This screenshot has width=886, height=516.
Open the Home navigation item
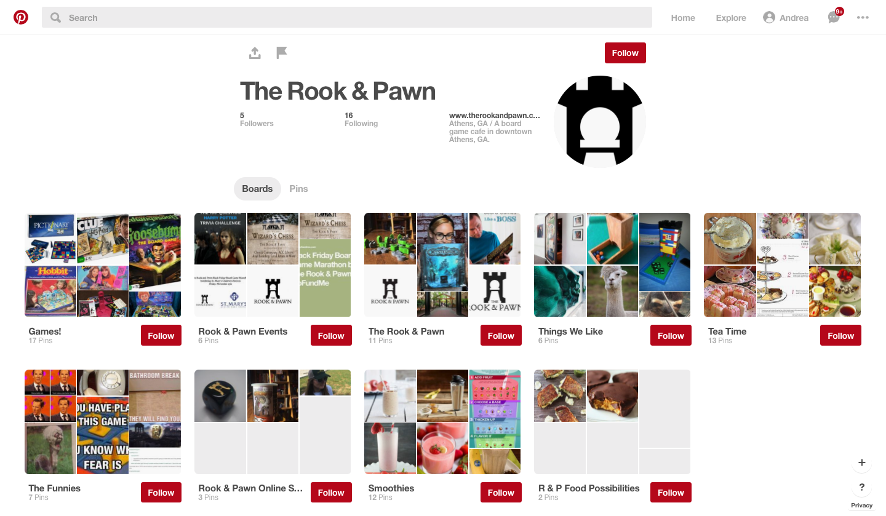683,18
